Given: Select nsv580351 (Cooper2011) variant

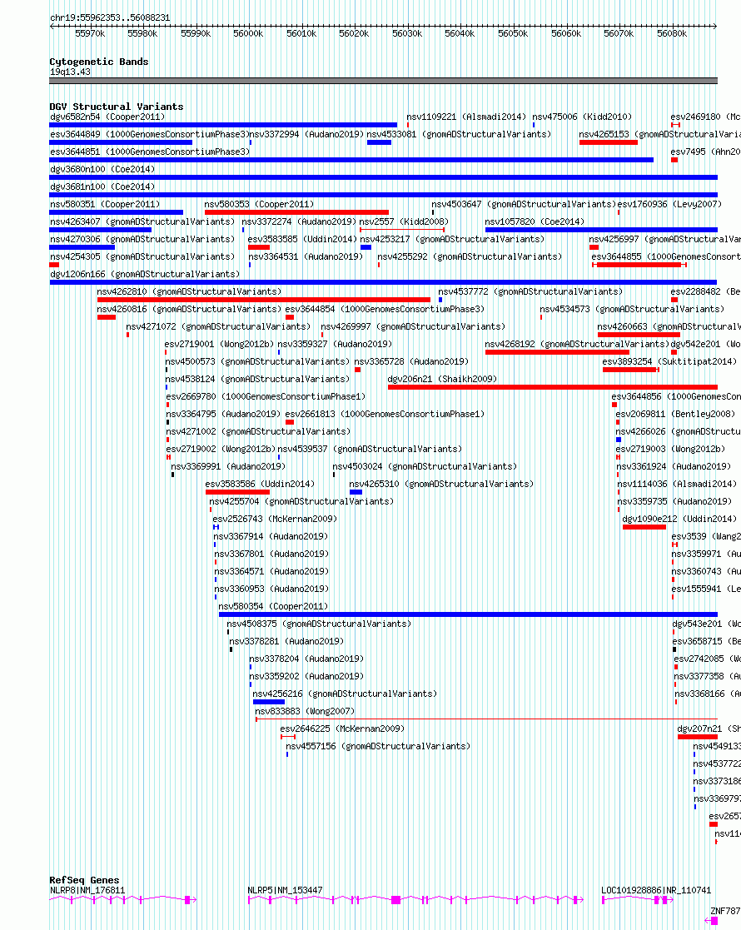Looking at the screenshot, I should [x=104, y=204].
